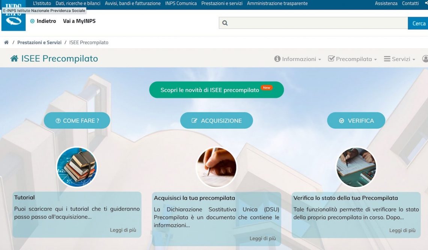Click the breadcrumb home icon
Screen dimensions: 428x250
pyautogui.click(x=6, y=42)
